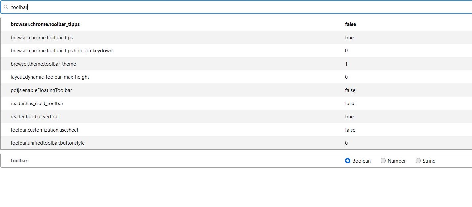Click the toolbar.unifiedtoolbar.buttonstyle preference name
The height and width of the screenshot is (207, 472).
pos(48,143)
